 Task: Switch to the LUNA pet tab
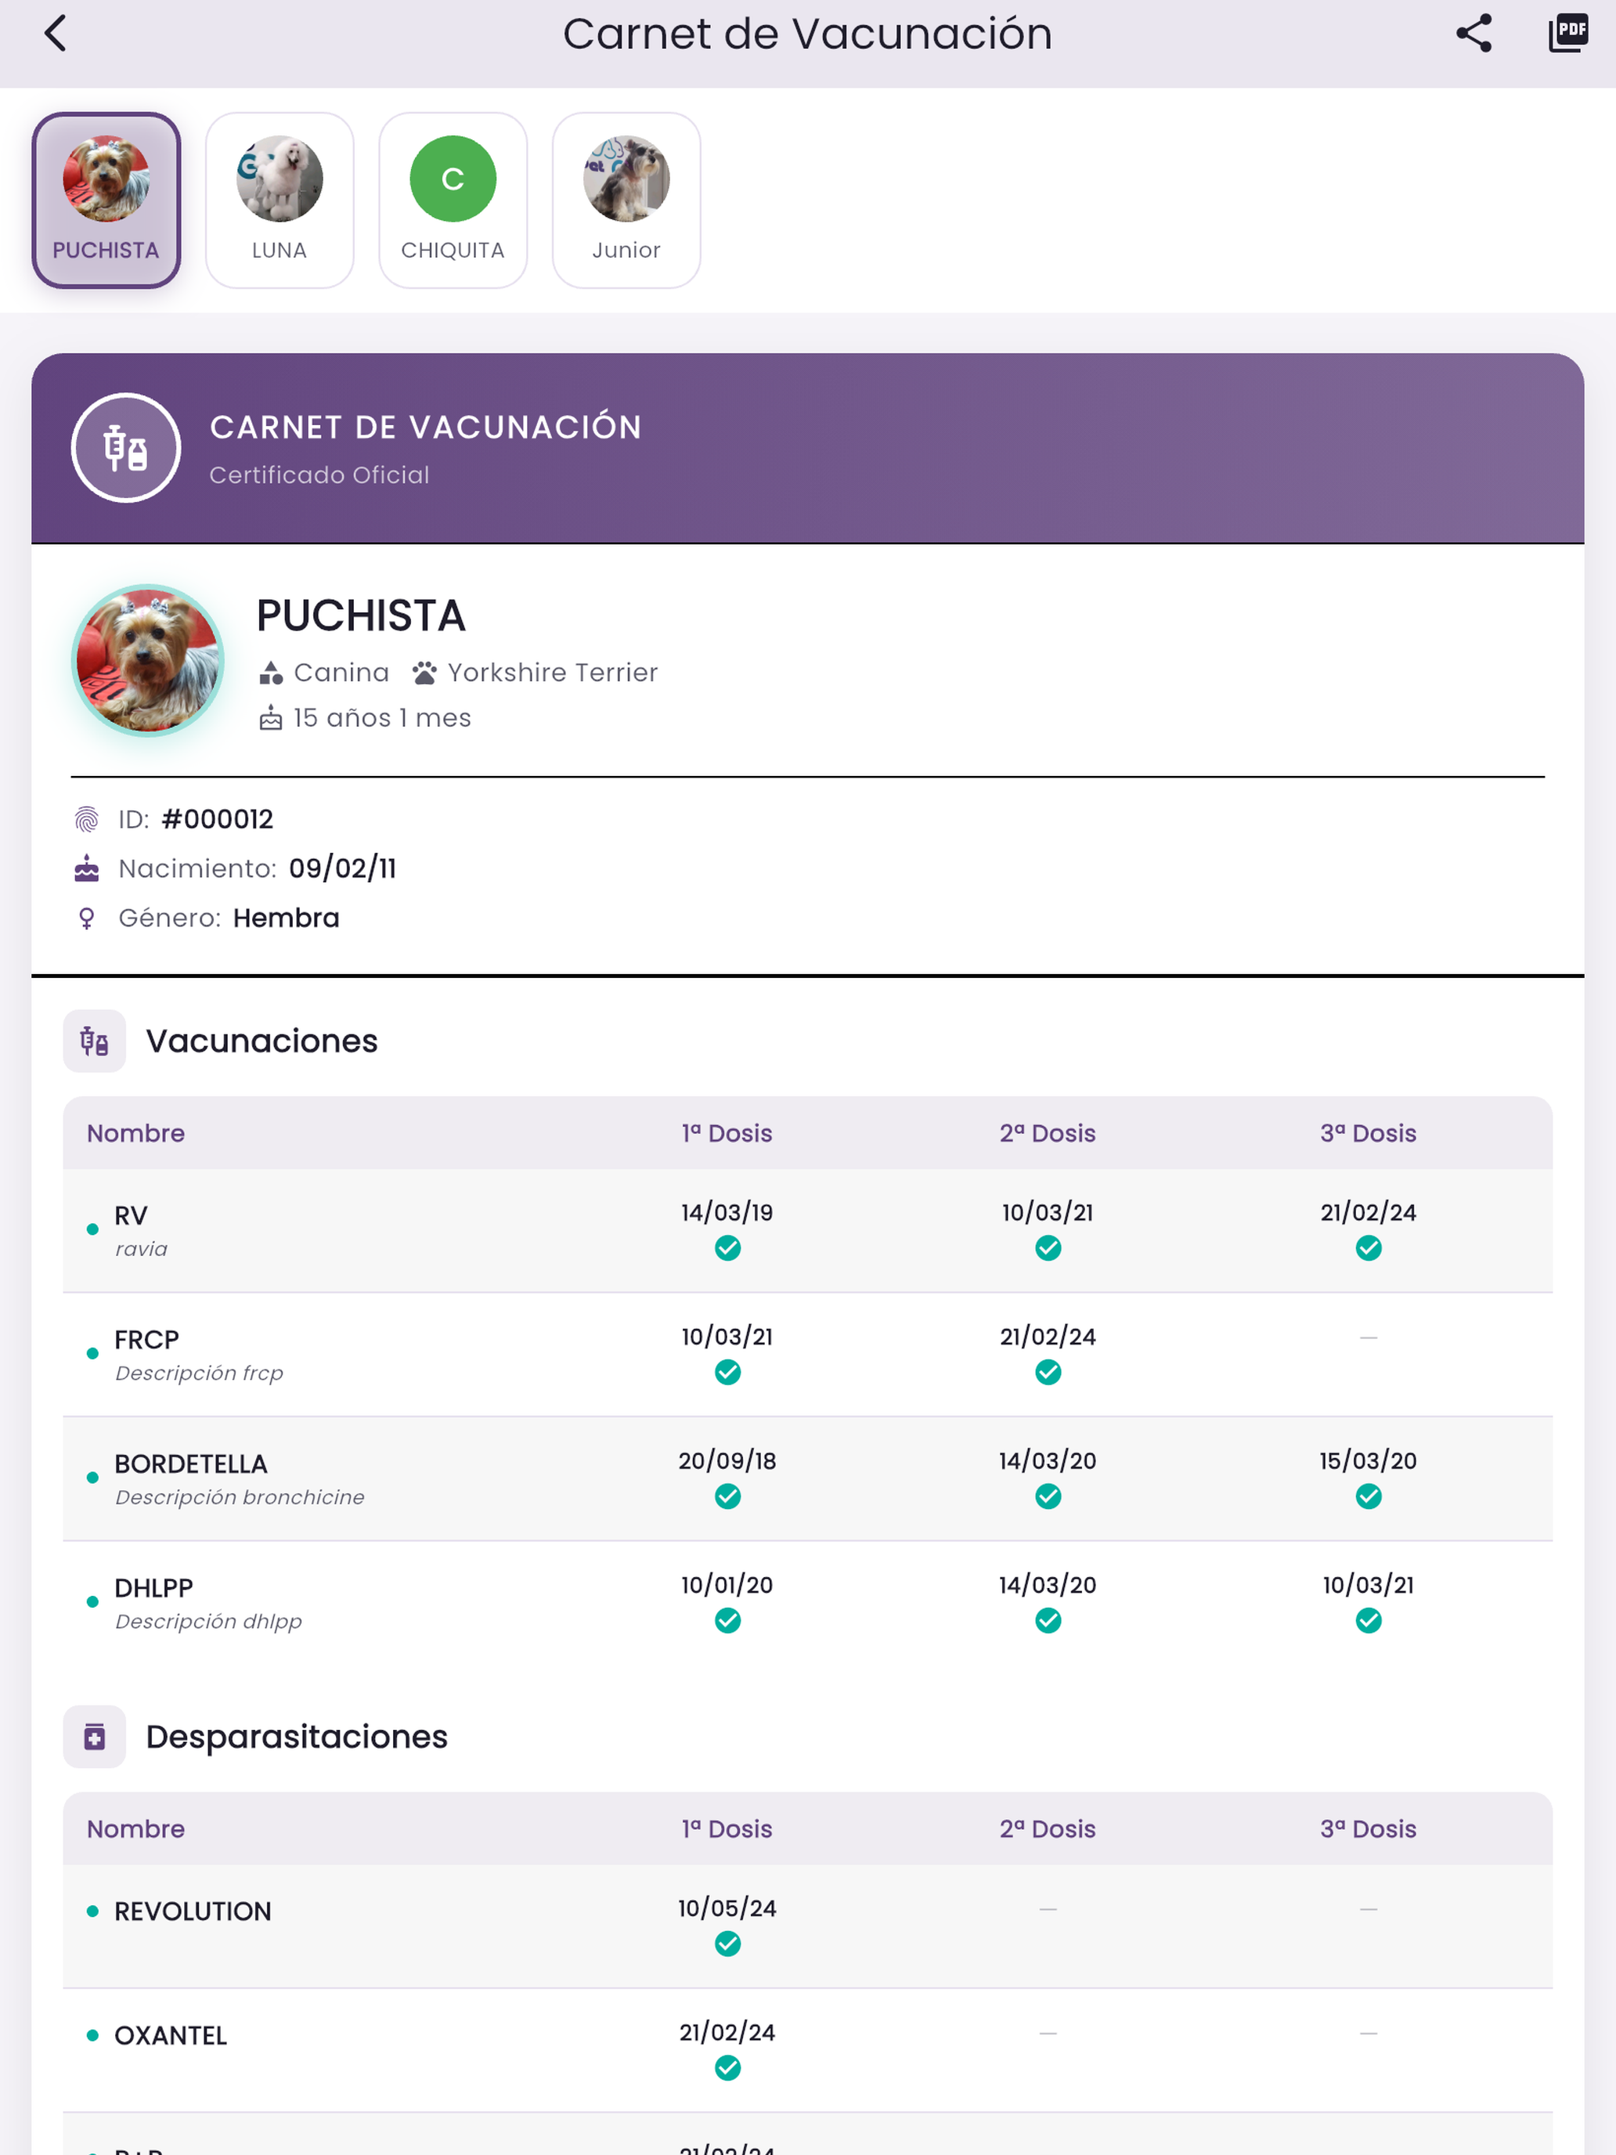(280, 200)
